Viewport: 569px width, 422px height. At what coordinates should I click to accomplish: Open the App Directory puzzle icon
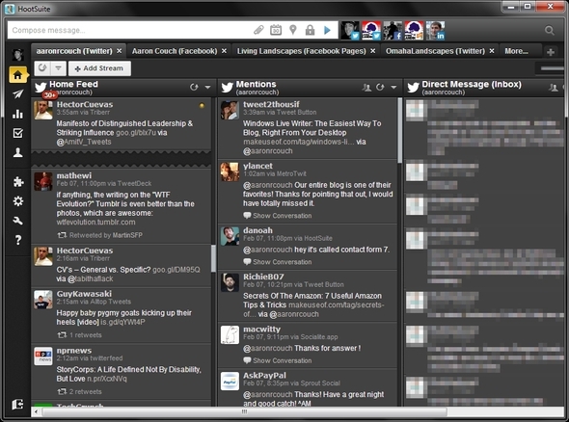[17, 182]
